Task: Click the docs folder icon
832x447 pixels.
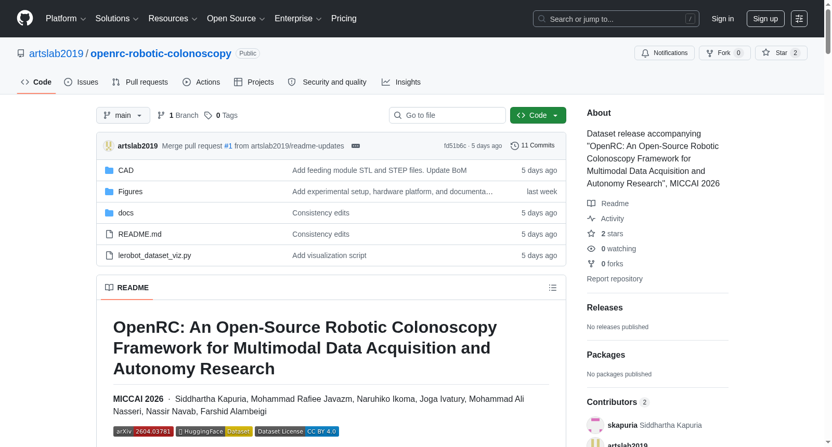Action: (x=109, y=213)
